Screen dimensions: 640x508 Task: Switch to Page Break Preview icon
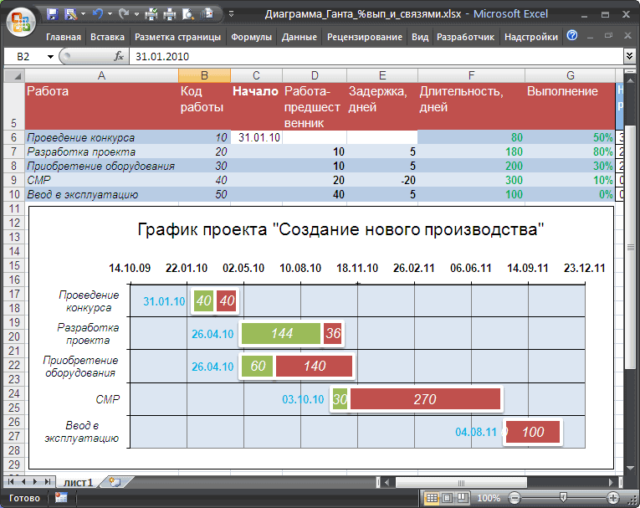462,498
